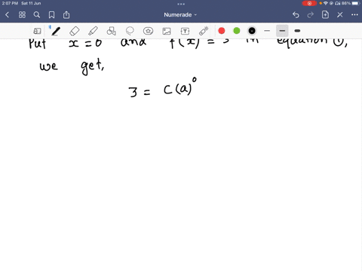
Task: Choose the red pen color
Action: point(222,31)
